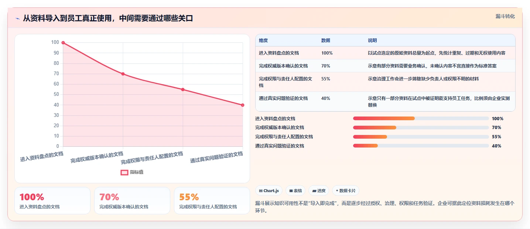Viewport: 530px width, 229px height.
Task: Click the 100% value beside the progress bar
Action: click(497, 119)
